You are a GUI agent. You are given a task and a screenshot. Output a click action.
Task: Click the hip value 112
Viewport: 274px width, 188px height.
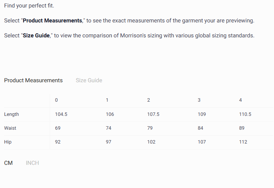(243, 142)
